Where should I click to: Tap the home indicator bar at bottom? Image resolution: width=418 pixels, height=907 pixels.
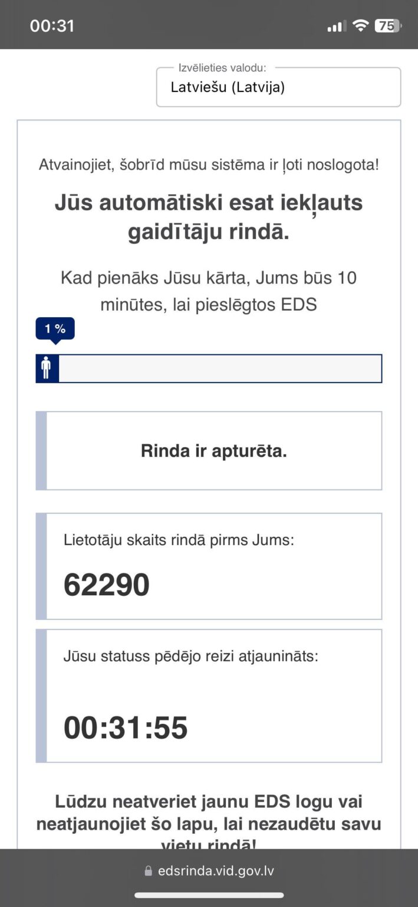209,895
